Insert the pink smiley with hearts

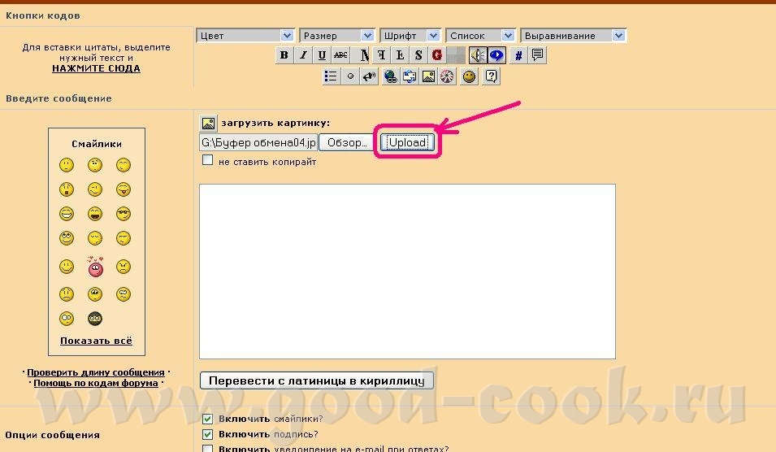click(96, 267)
